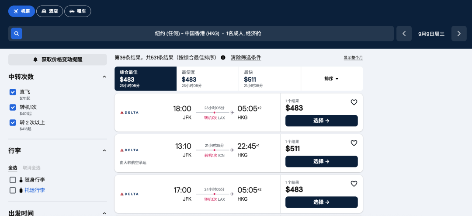Toggle the 转机1次 one-stop checkbox
472x216 pixels.
[x=13, y=108]
